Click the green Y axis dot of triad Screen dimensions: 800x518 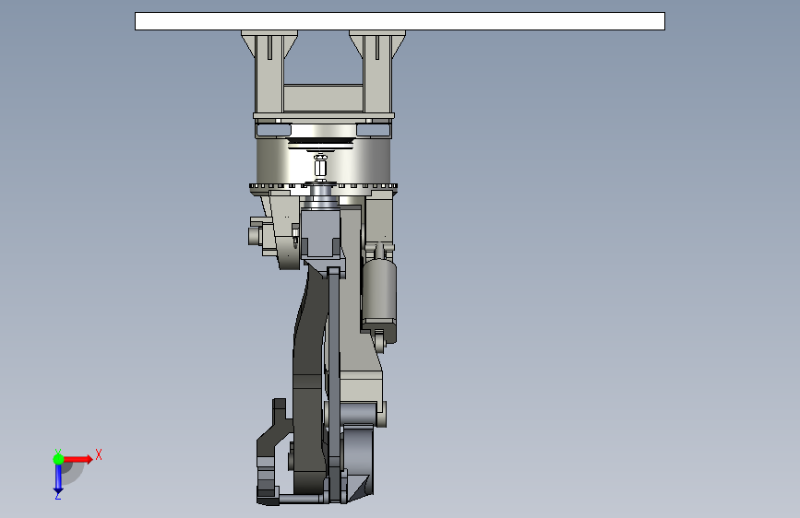point(58,459)
